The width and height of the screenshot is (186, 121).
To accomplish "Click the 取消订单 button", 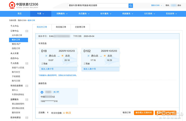I will tap(126, 112).
